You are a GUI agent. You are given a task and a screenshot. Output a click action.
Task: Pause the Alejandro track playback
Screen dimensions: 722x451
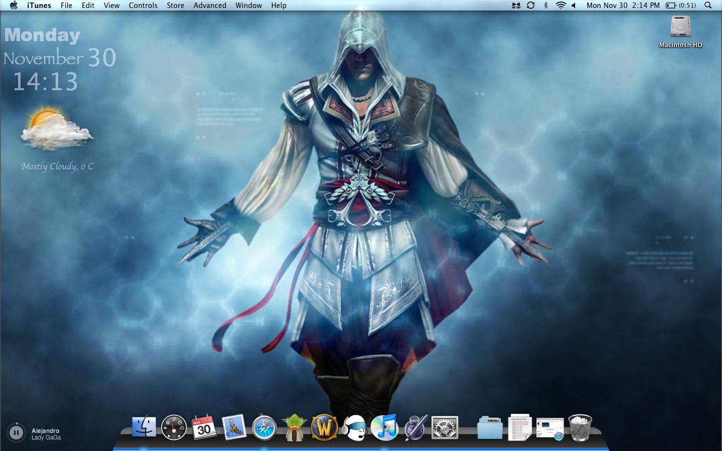(16, 432)
